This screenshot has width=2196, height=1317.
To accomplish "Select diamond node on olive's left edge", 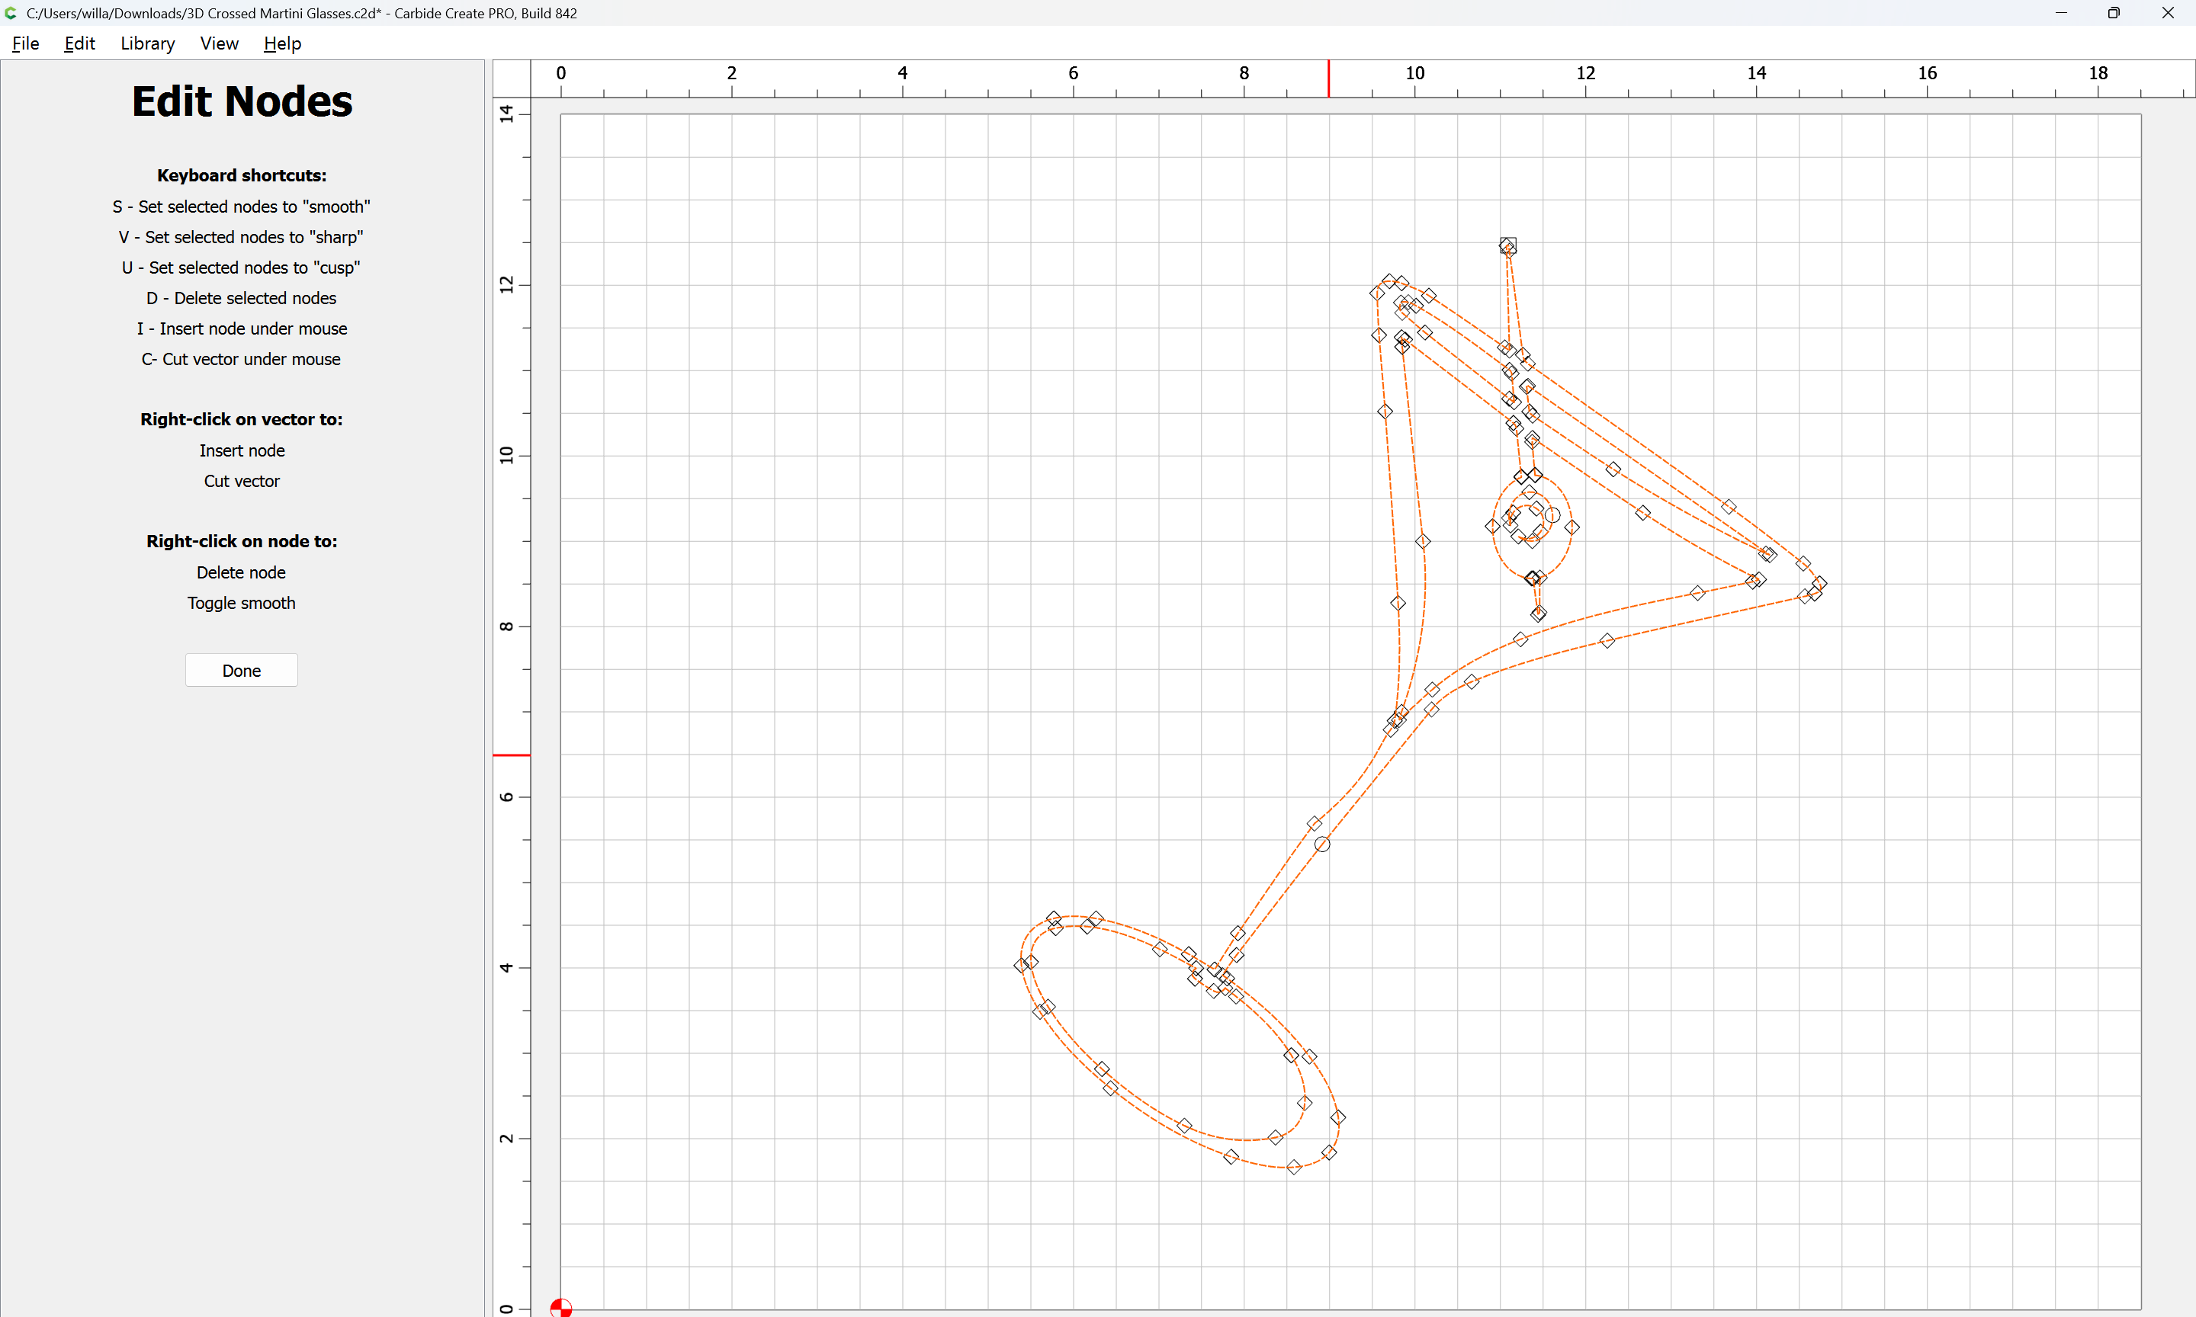I will coord(1492,527).
